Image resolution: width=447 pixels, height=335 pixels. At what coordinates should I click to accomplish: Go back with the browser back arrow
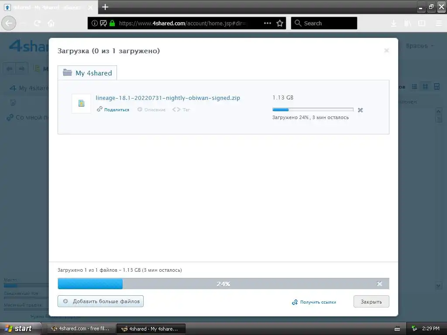tap(9, 23)
